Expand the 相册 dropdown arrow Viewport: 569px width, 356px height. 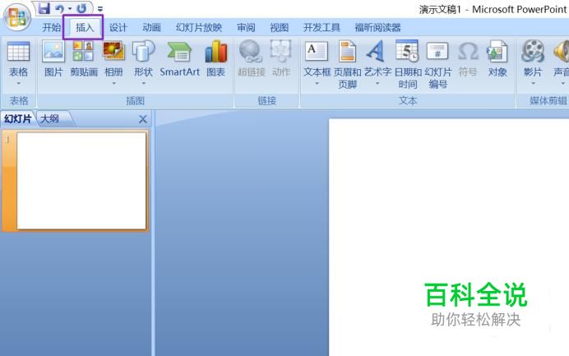[114, 84]
